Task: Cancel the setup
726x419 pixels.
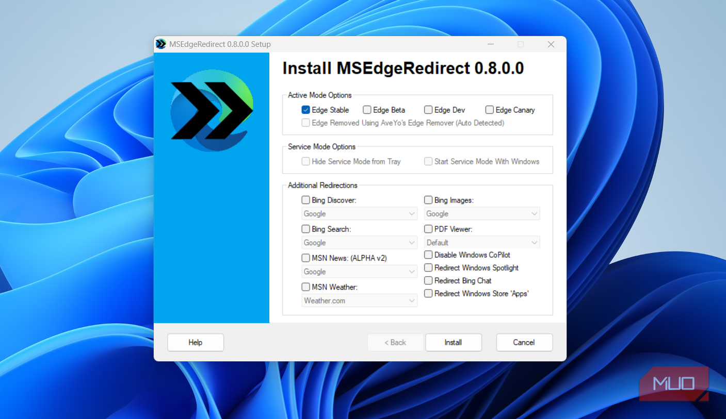Action: [524, 342]
